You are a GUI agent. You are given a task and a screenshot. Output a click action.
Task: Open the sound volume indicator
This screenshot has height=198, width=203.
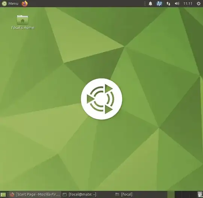(177, 4)
